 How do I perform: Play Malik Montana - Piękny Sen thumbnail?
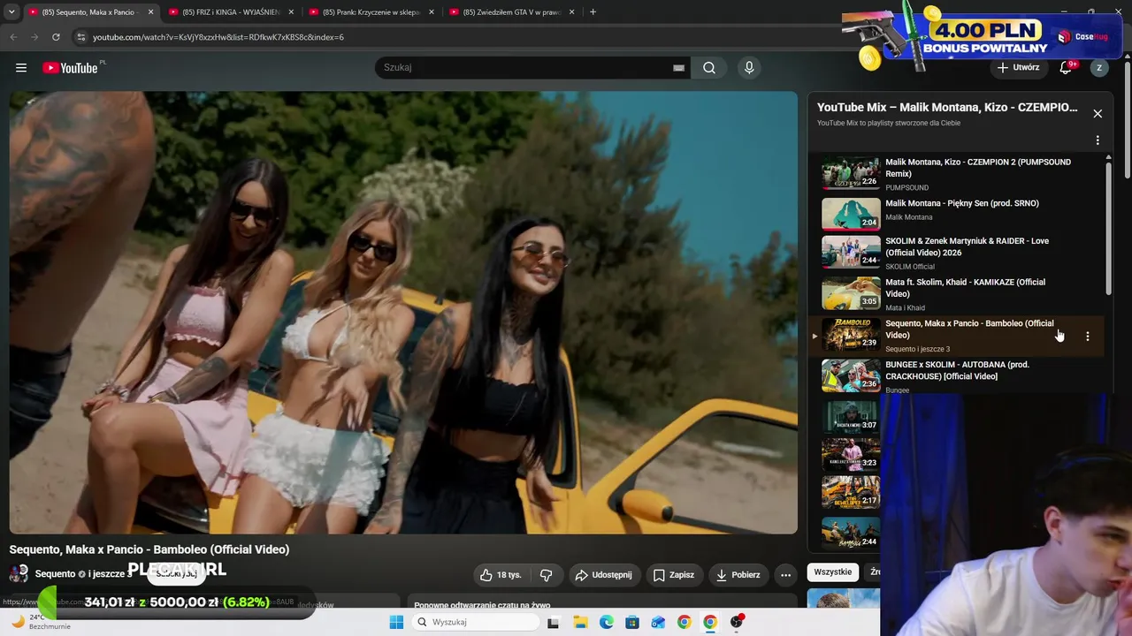[851, 214]
